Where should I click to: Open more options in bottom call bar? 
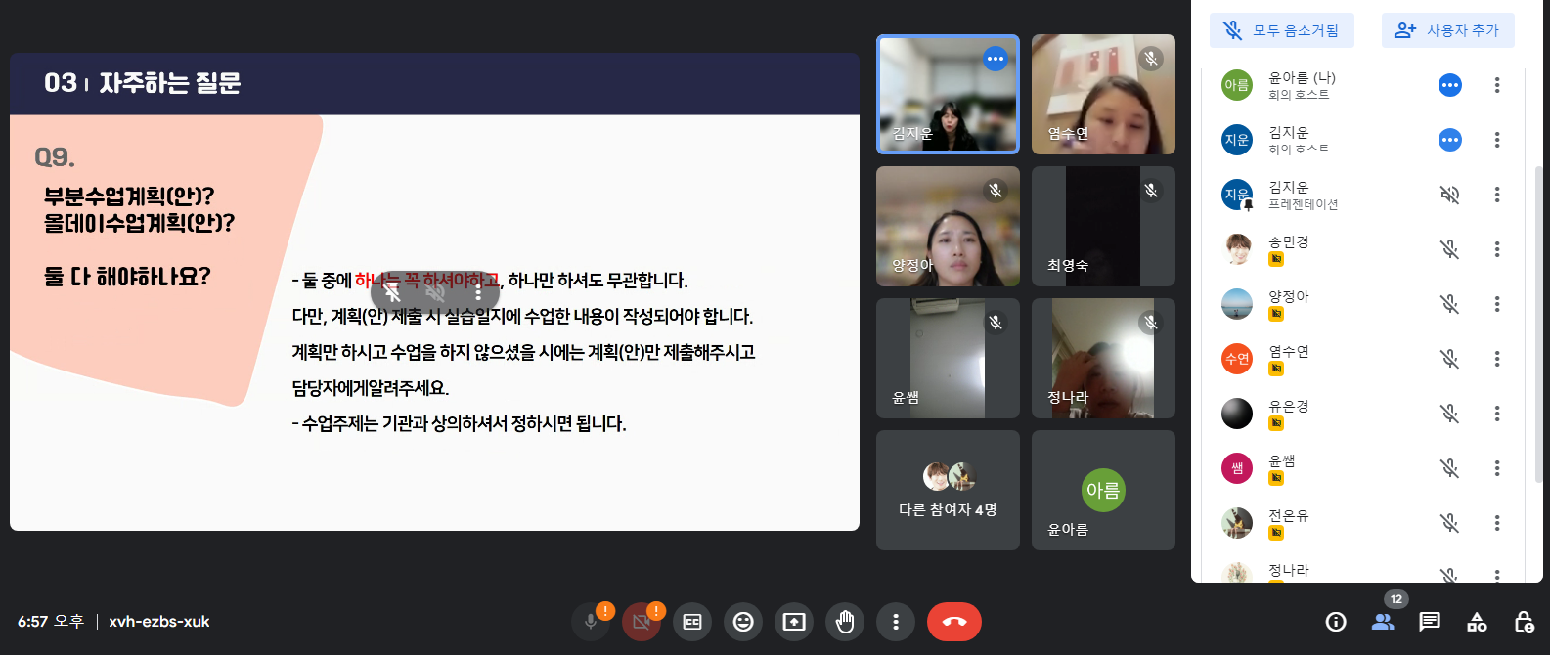896,622
